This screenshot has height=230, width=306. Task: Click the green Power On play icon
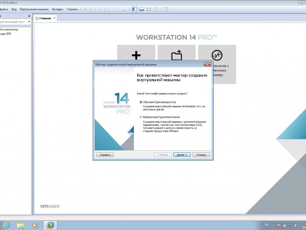[85, 9]
